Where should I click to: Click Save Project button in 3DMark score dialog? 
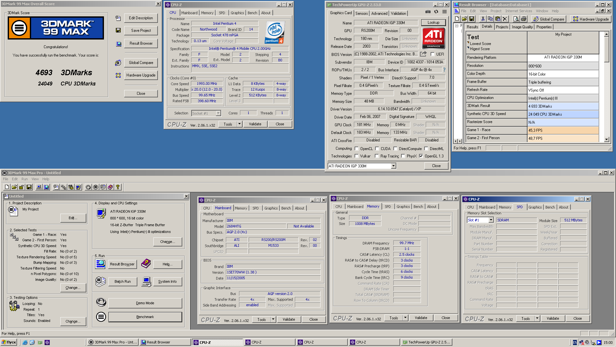click(x=141, y=31)
